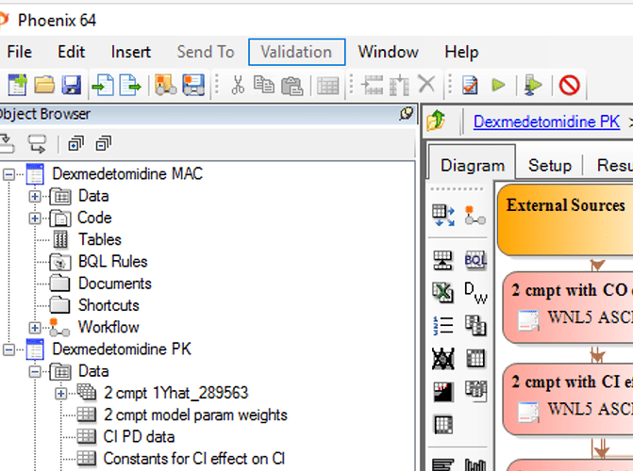Select the BQL Rules folder
The width and height of the screenshot is (633, 471).
tap(113, 261)
